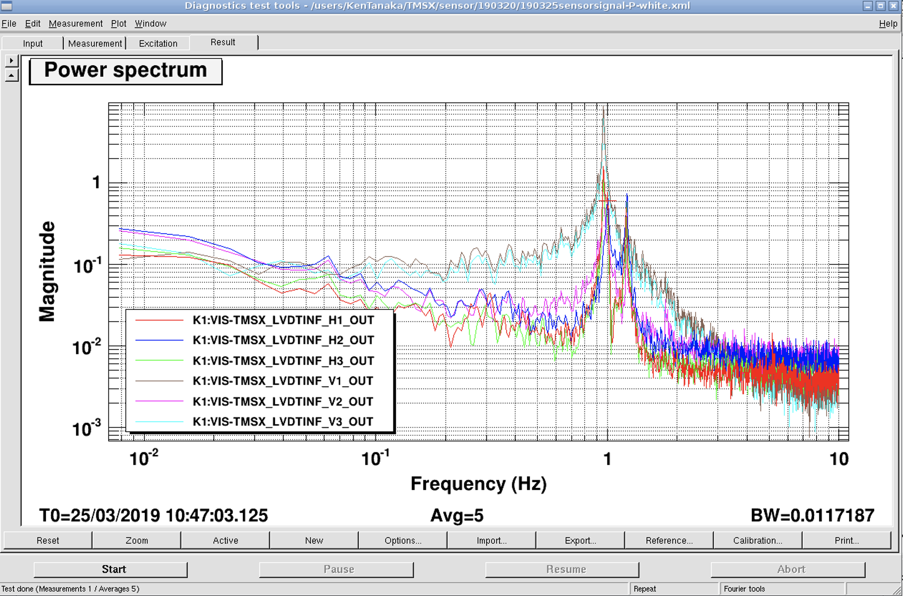Click the right-arrow panel expander icon

coord(12,60)
